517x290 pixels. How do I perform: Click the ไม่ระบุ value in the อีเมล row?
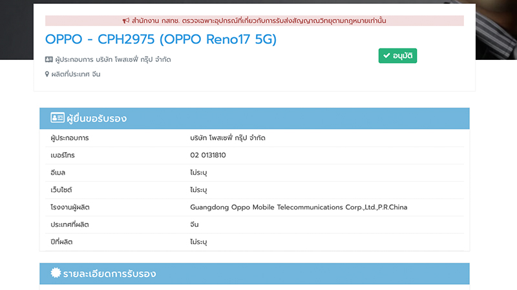click(x=198, y=173)
